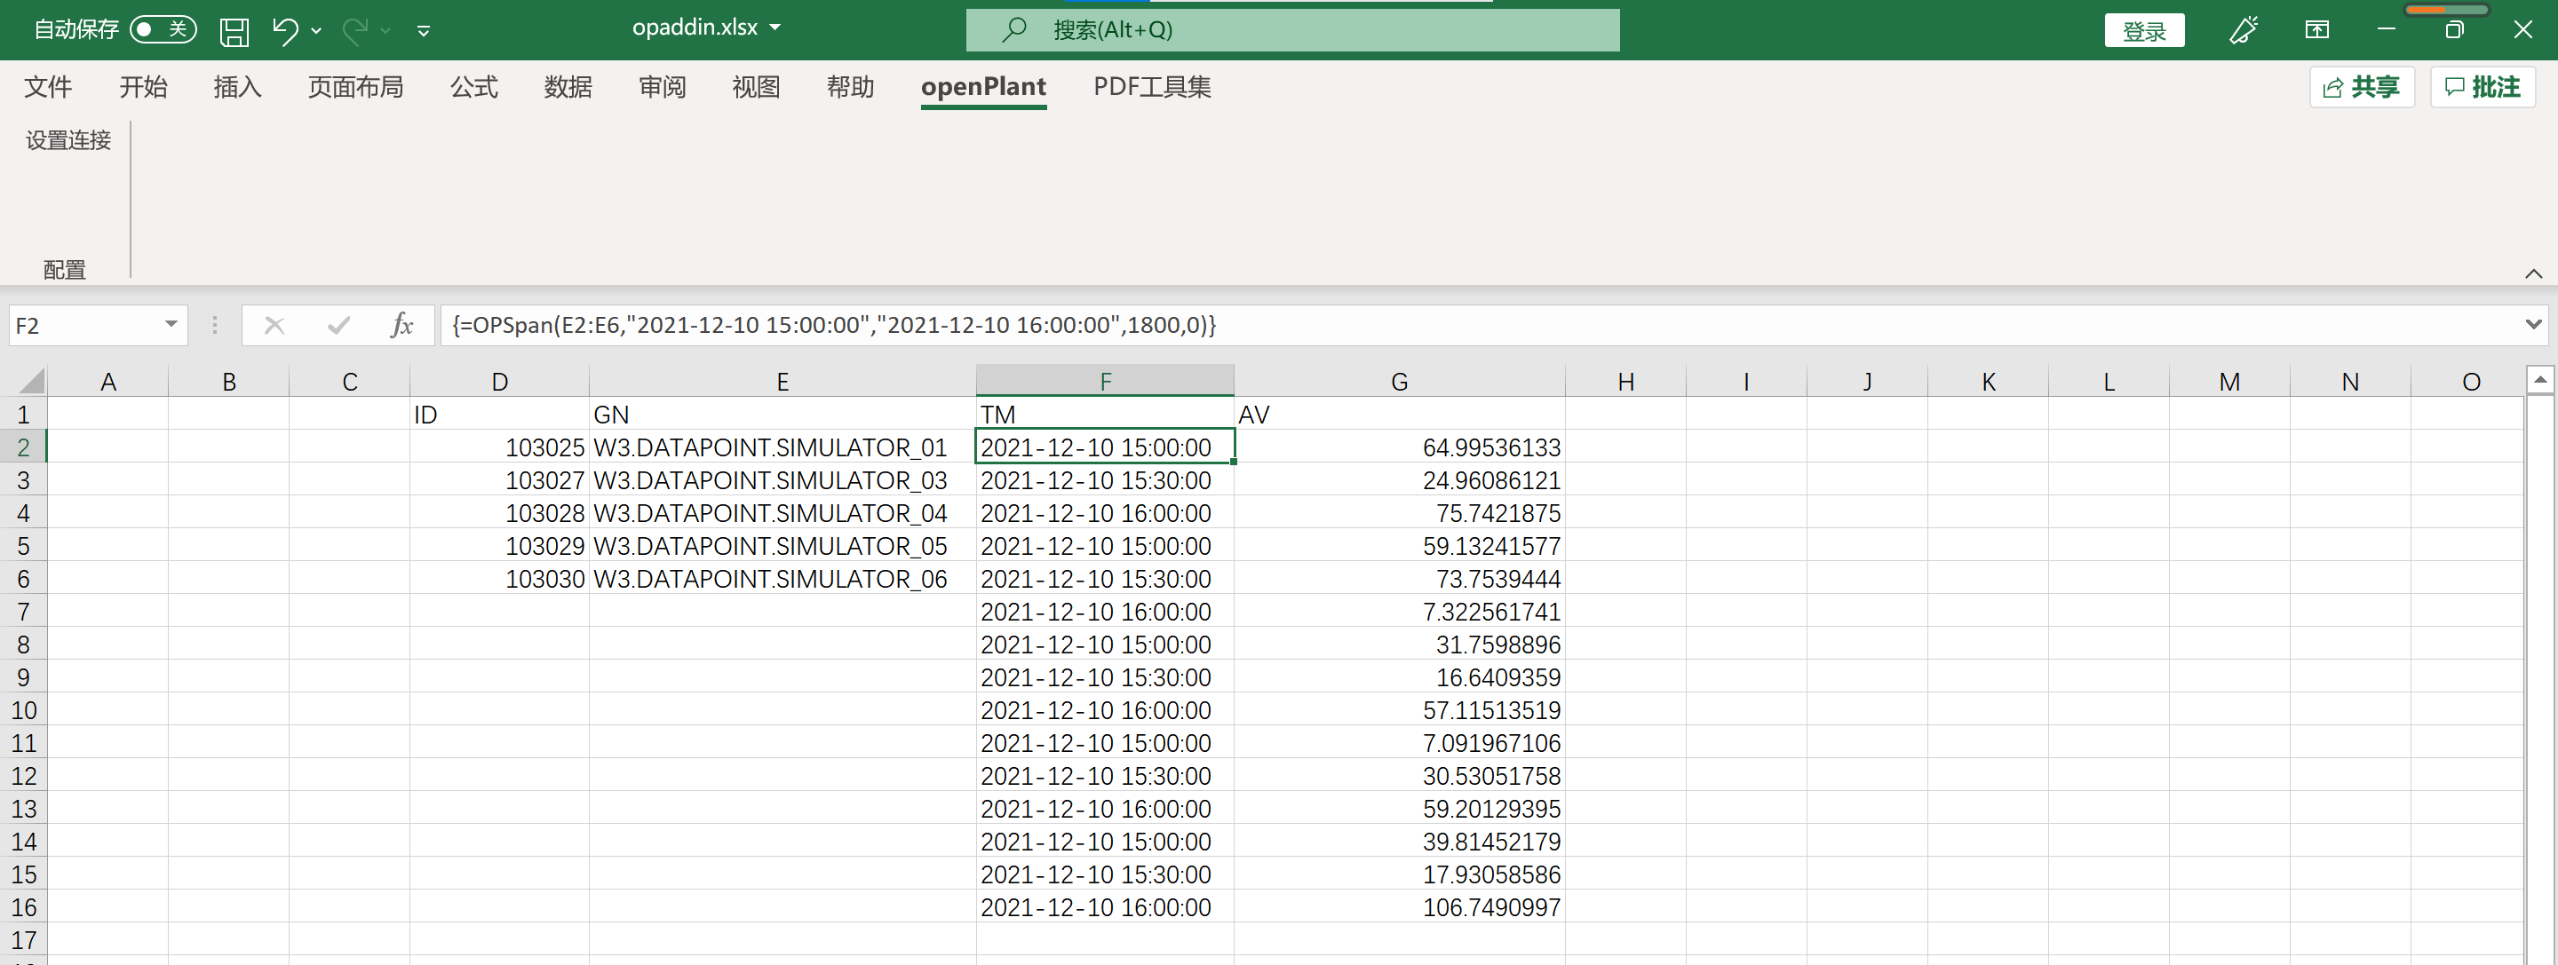Viewport: 2558px width, 965px height.
Task: Click the search box in title bar
Action: [x=1292, y=30]
